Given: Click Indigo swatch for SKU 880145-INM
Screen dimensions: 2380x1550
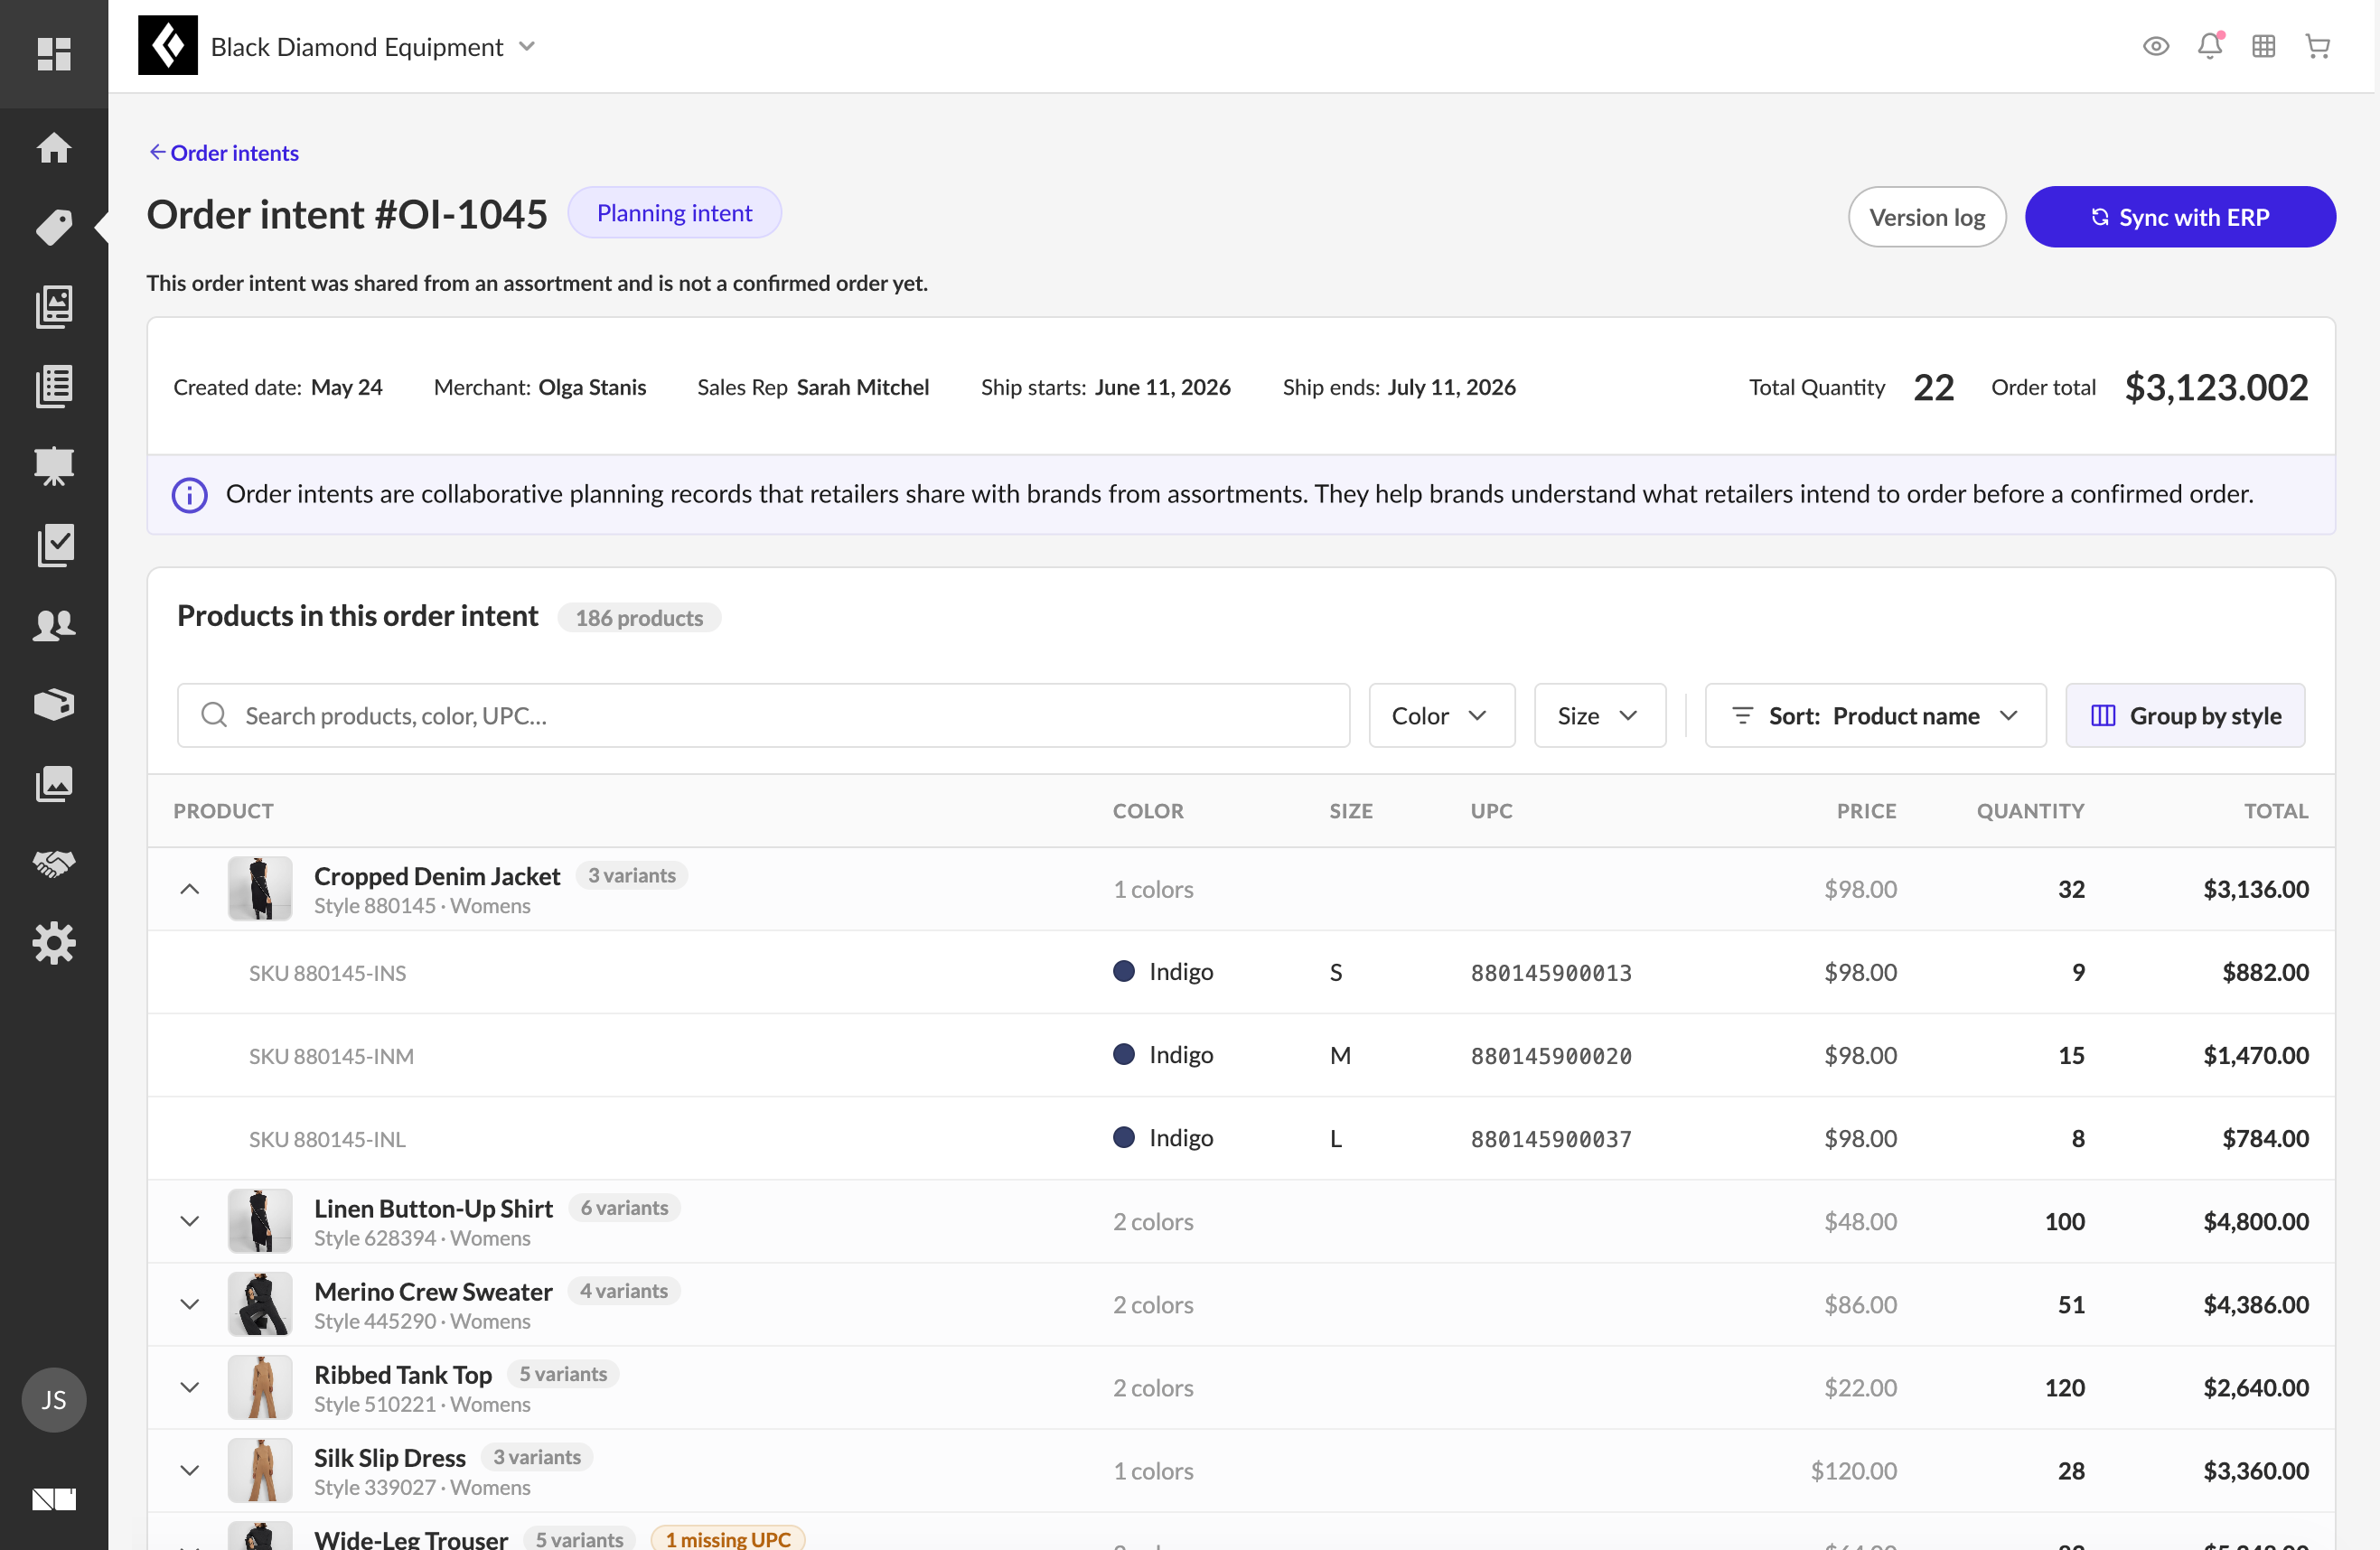Looking at the screenshot, I should [1124, 1054].
